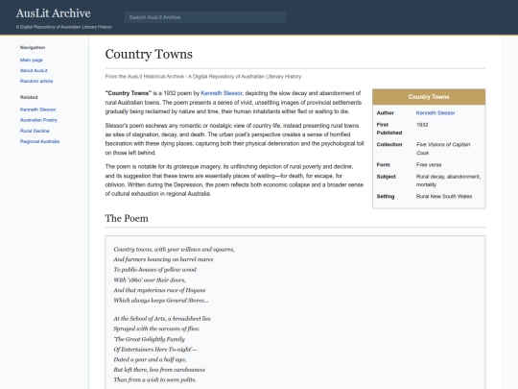Screen dimensions: 518x389
Task: Click the AusLit Archive site title
Action: click(53, 13)
